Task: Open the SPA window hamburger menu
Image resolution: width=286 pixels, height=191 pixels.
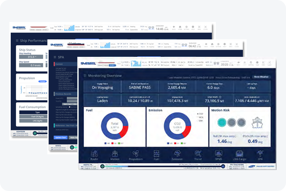Action: click(54, 57)
